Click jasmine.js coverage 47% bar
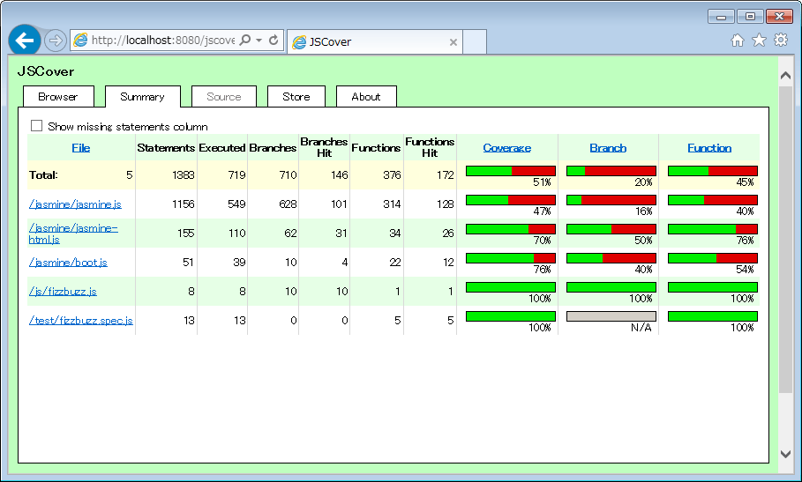The height and width of the screenshot is (482, 802). tap(511, 200)
